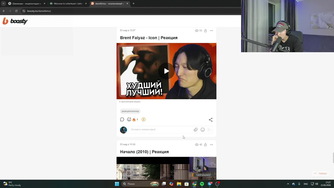This screenshot has height=188, width=334.
Task: Open volume control in system tray
Action: [317, 184]
